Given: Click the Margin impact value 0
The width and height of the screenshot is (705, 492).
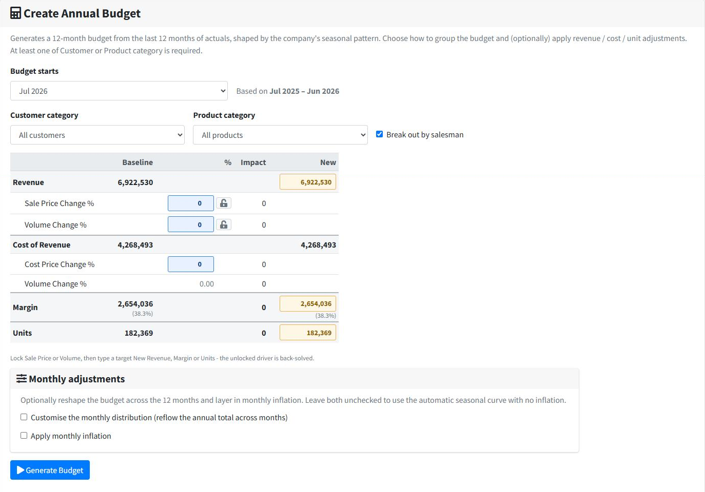Looking at the screenshot, I should (x=264, y=307).
